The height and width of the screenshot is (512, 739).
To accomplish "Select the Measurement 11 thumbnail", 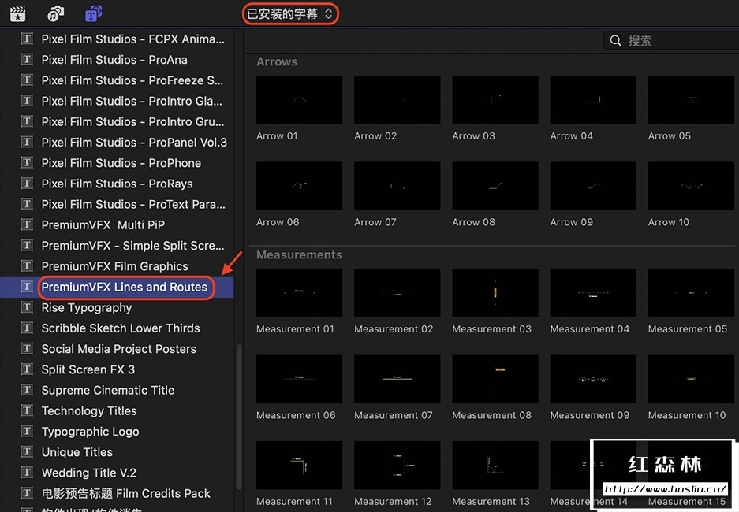I will coord(299,465).
